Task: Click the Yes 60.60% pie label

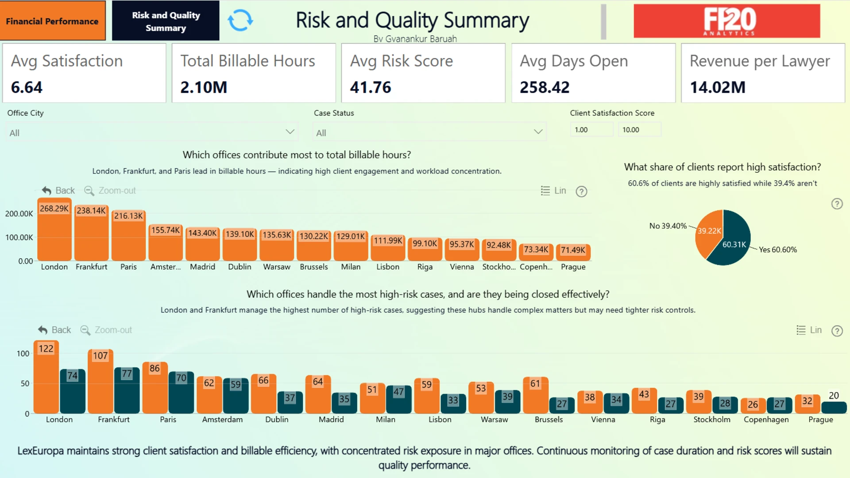Action: click(778, 250)
